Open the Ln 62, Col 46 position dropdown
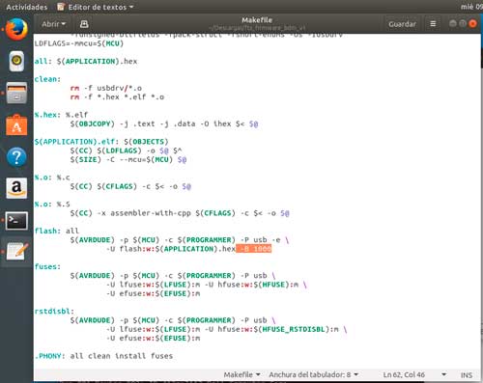Screen dimensions: 483x383 point(414,374)
